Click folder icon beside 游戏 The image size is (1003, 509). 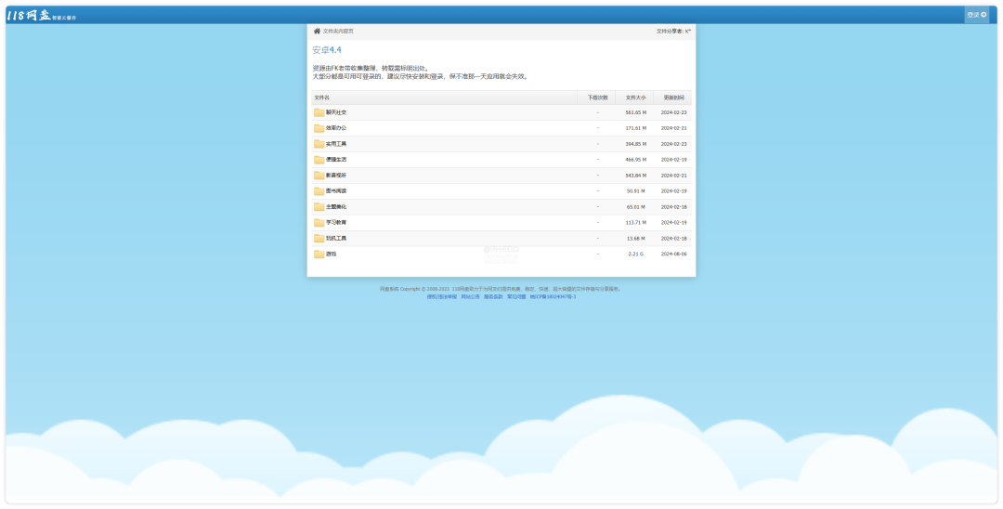319,254
